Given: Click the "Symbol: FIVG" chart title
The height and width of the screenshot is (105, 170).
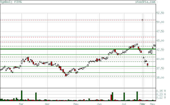Looking at the screenshot, I should (x=11, y=2).
